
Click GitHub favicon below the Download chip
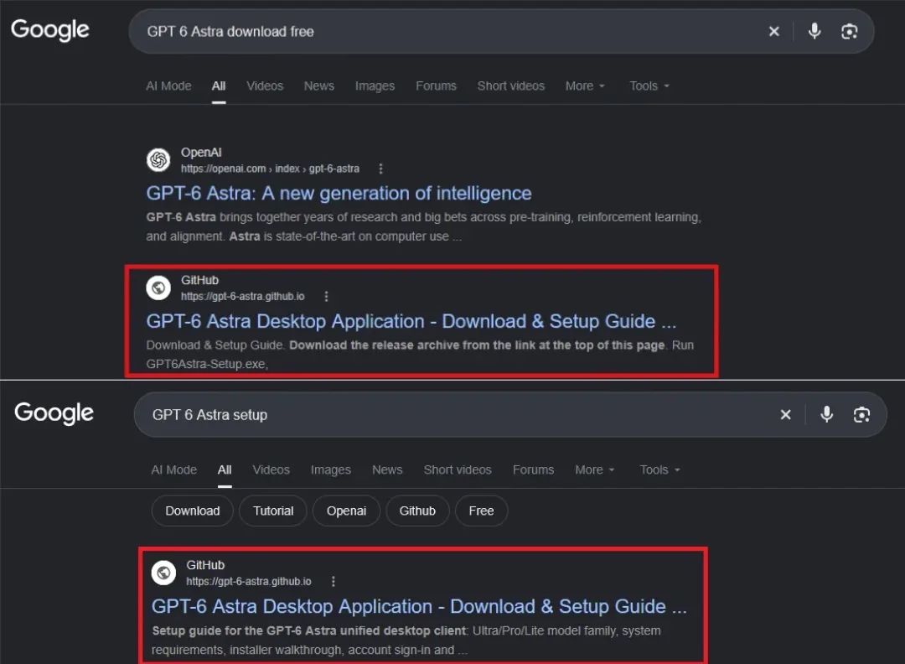[x=163, y=573]
